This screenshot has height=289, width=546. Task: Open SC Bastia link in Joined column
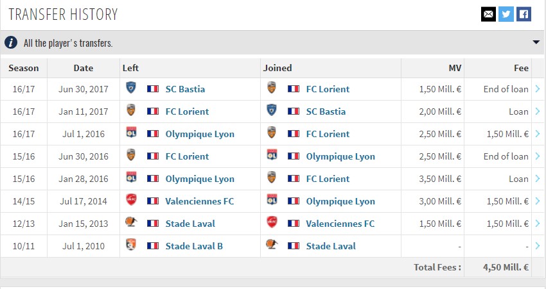pos(326,111)
